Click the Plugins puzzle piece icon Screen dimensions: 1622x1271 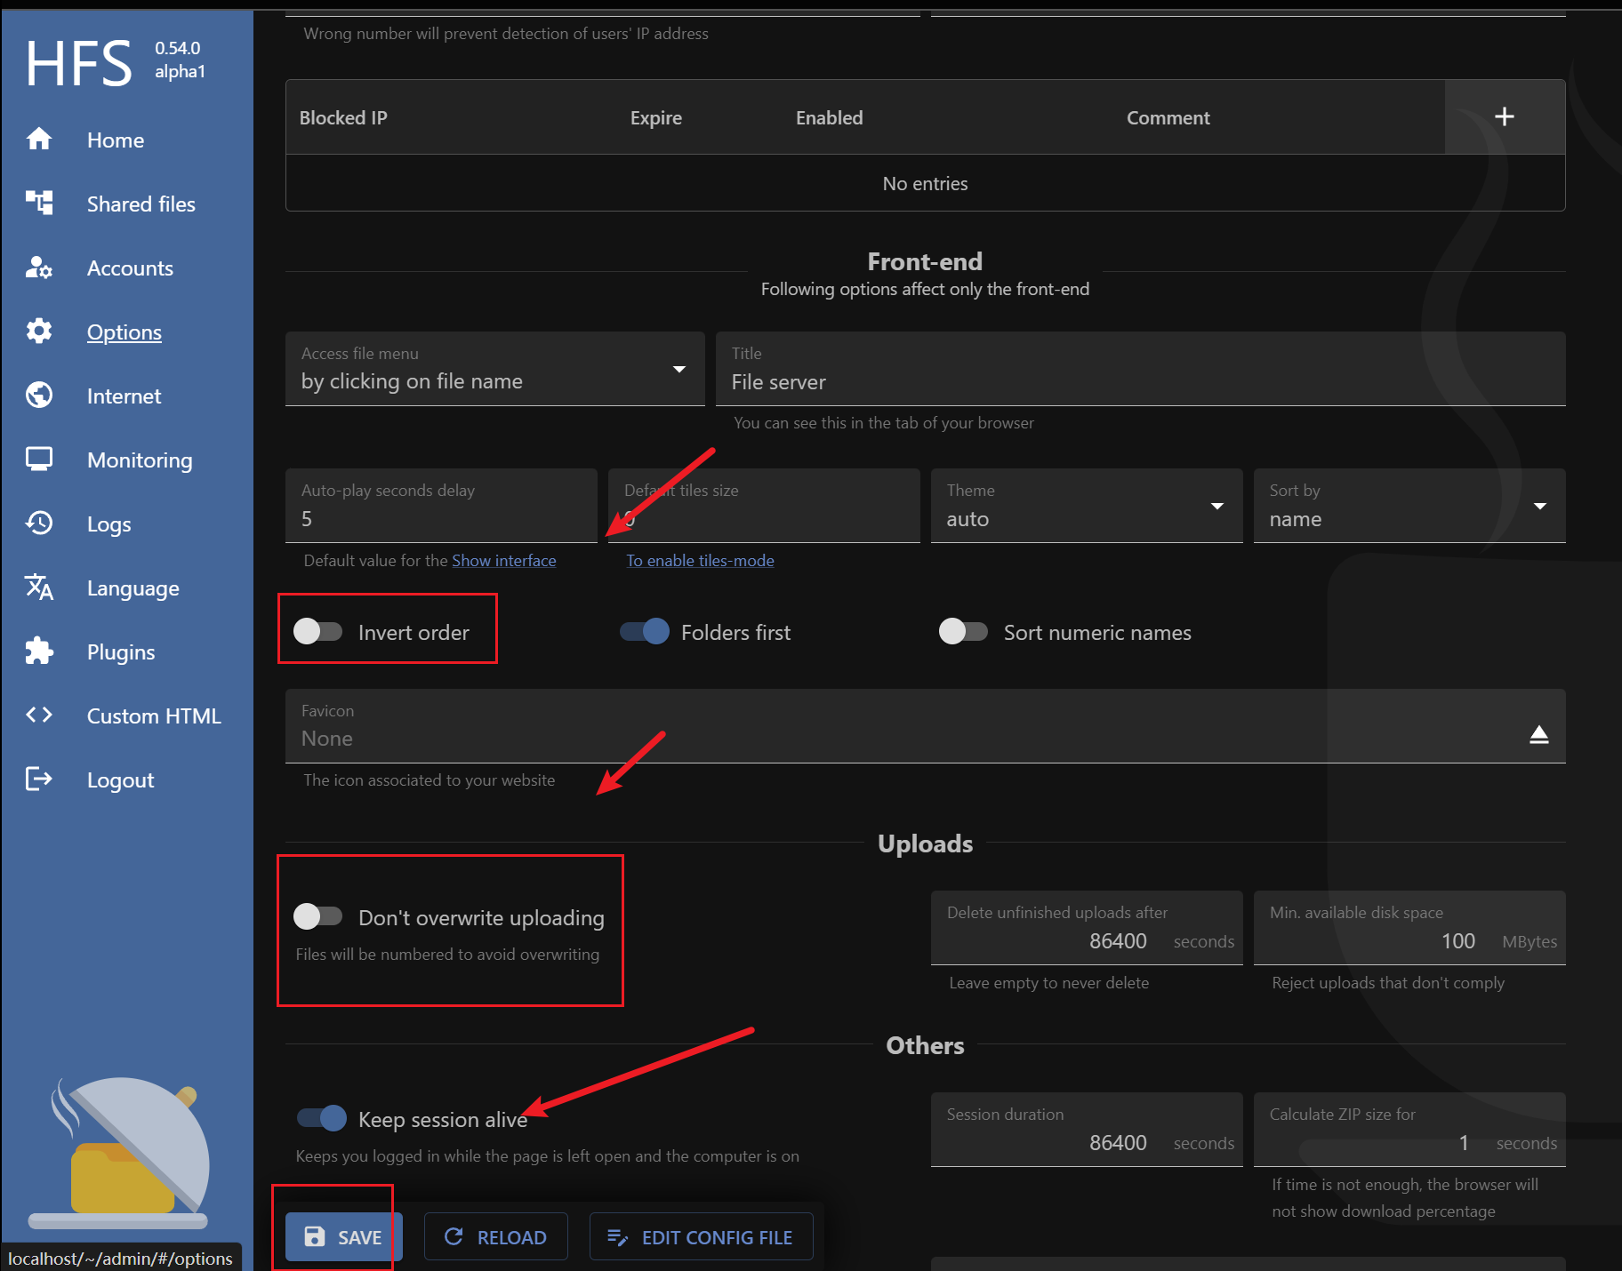(39, 651)
